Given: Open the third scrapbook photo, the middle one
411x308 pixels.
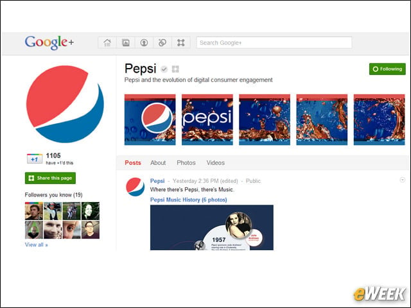Looking at the screenshot, I should [265, 120].
